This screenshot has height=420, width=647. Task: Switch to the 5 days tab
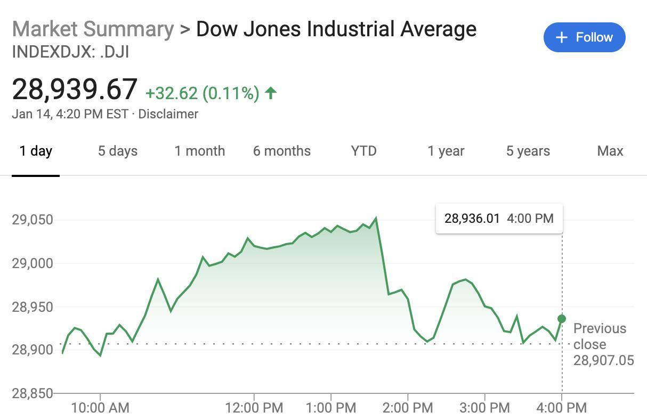[117, 151]
